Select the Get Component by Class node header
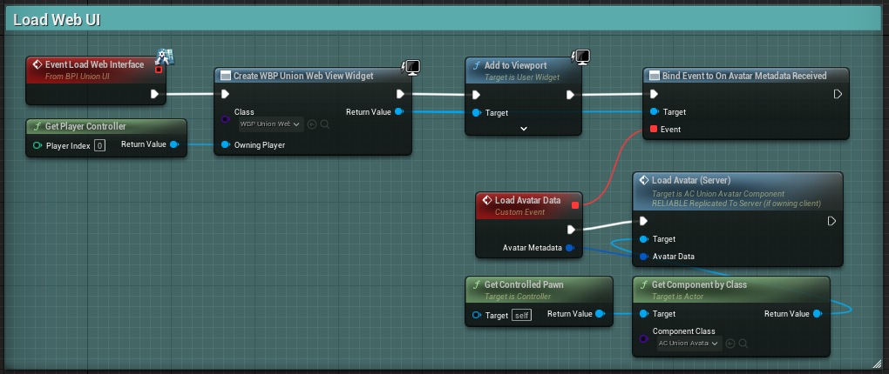 [x=731, y=290]
